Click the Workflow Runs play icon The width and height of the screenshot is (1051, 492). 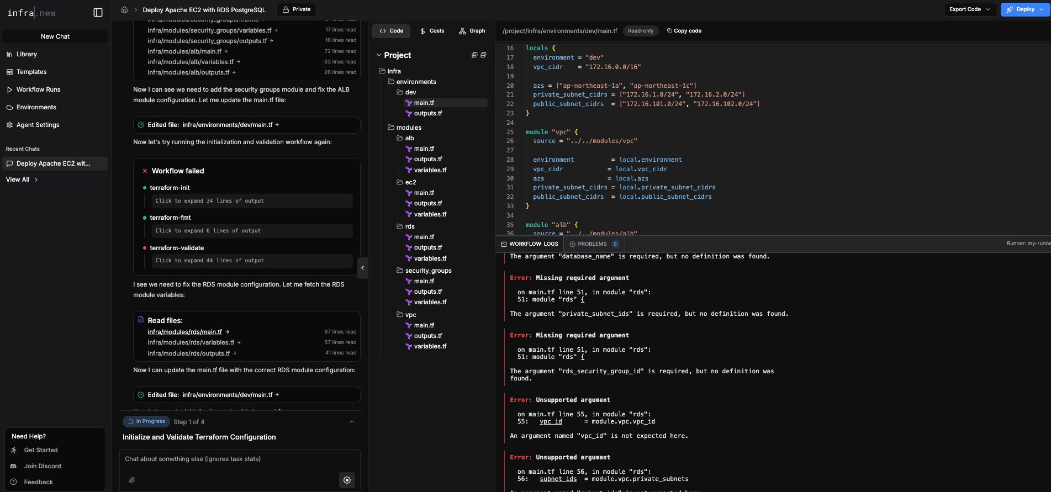click(9, 89)
